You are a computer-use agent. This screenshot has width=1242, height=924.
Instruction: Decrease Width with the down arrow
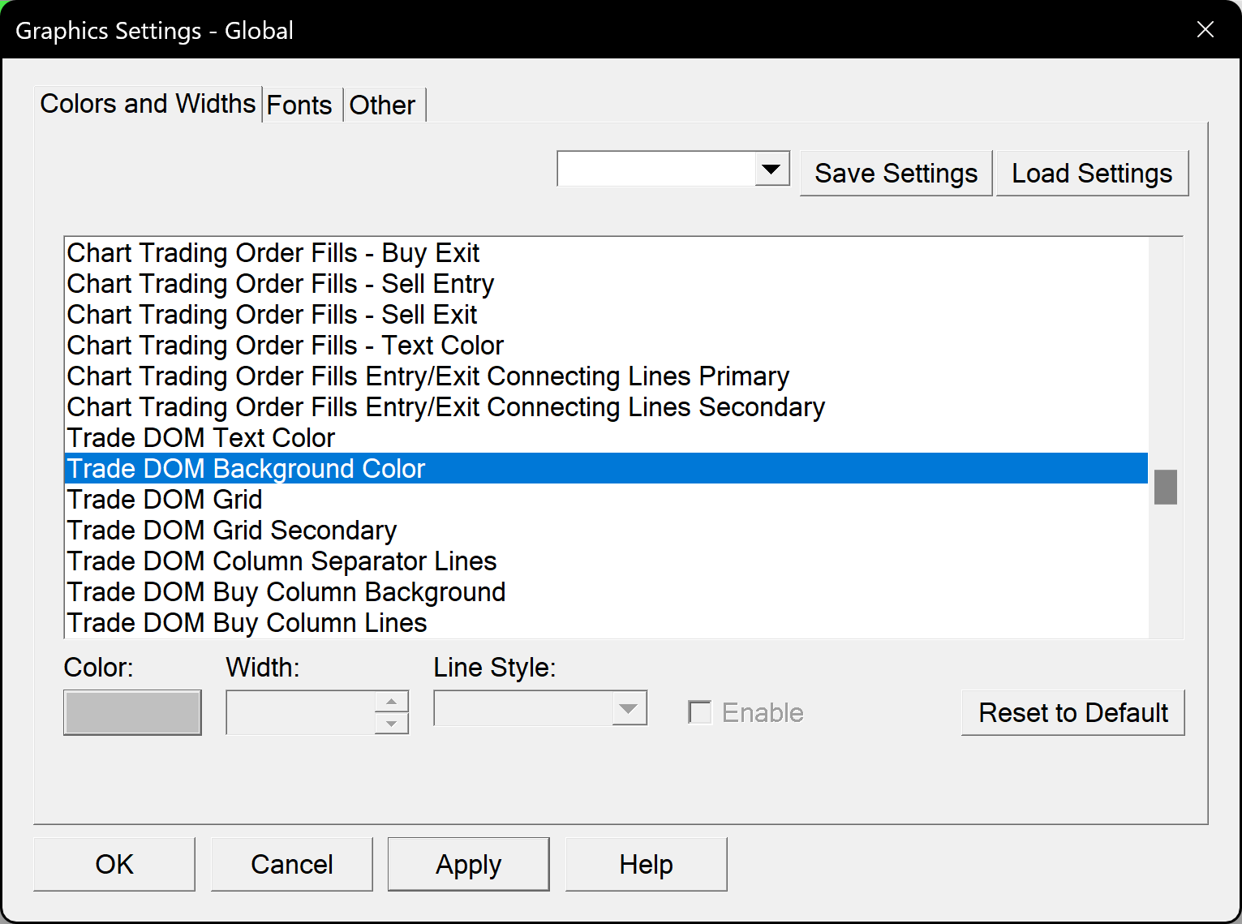point(392,723)
